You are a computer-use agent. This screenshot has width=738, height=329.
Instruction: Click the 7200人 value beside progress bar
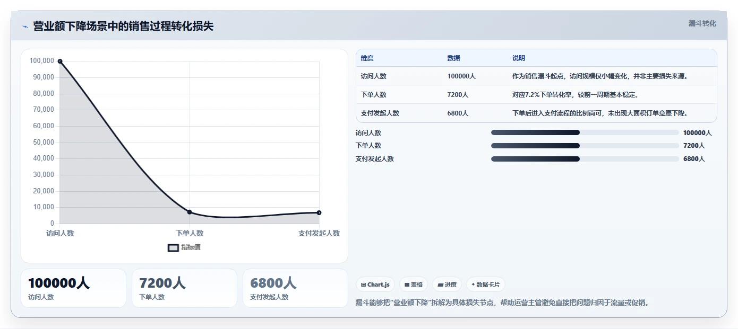(x=694, y=146)
